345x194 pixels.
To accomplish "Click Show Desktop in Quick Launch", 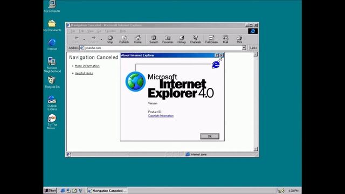I will [x=74, y=190].
